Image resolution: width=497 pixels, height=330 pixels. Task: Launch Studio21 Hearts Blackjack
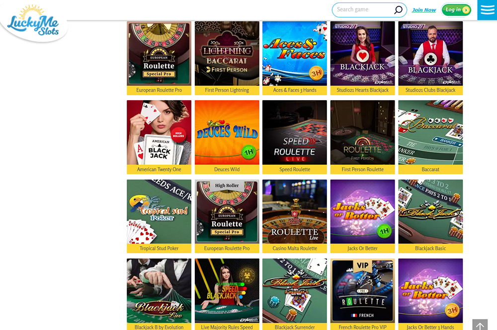point(362,54)
